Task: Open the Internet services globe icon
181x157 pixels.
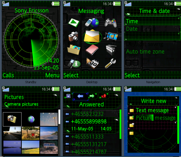Action: [92, 23]
